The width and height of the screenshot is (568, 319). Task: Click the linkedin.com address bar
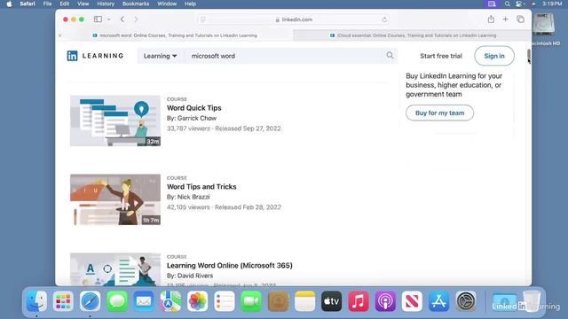click(294, 19)
